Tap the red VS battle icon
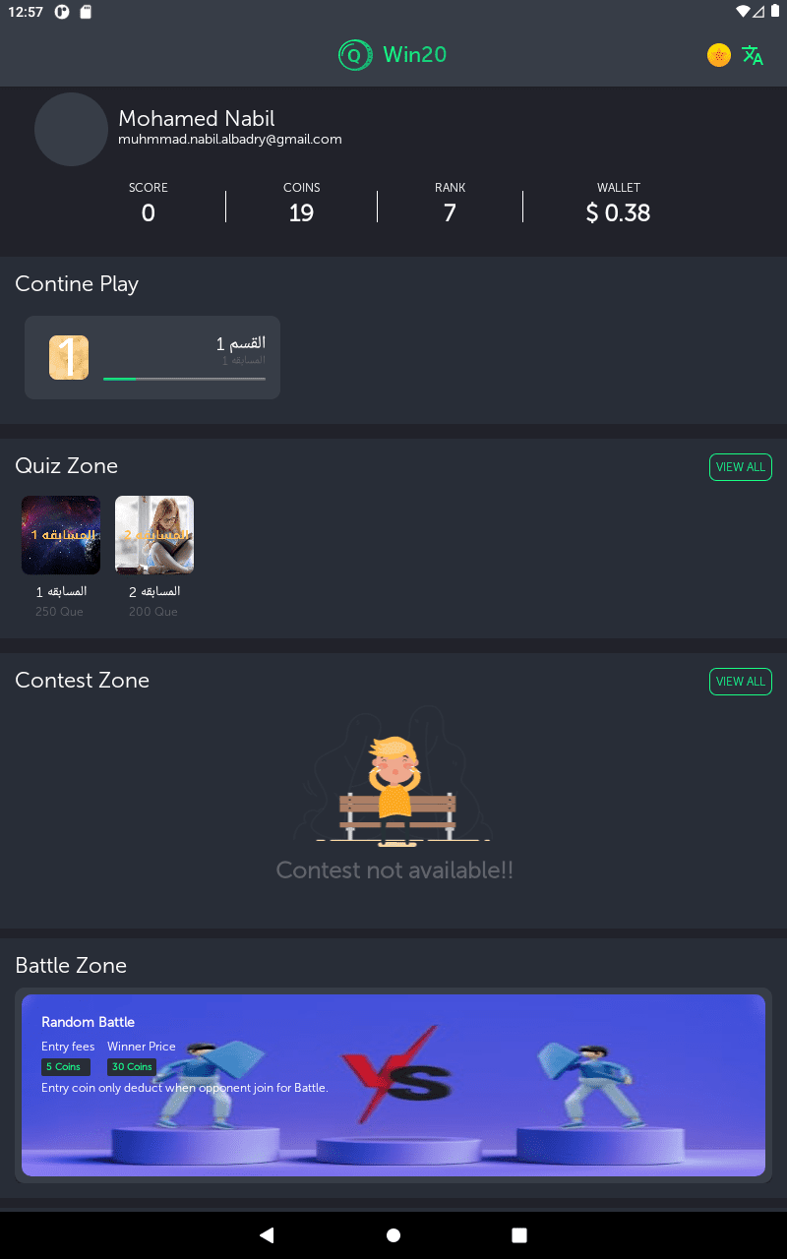Viewport: 787px width, 1259px height. pos(393,1074)
